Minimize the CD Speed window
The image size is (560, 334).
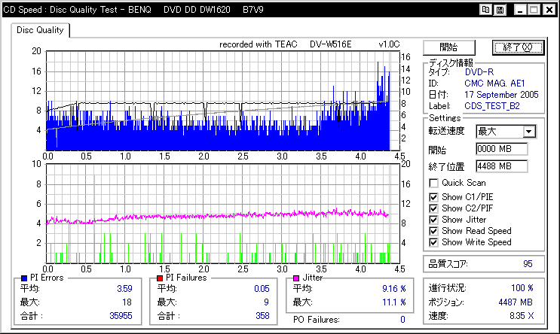520,10
